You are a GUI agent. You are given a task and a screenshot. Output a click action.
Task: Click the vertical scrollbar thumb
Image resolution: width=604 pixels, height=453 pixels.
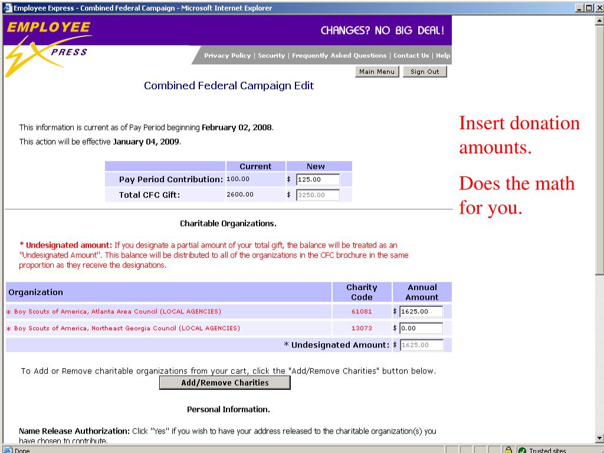pos(599,150)
